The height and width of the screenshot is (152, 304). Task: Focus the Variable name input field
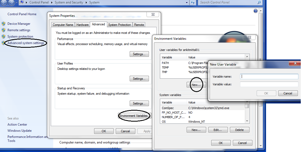pyautogui.click(x=269, y=77)
